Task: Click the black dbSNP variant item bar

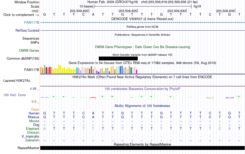Action: [118, 58]
